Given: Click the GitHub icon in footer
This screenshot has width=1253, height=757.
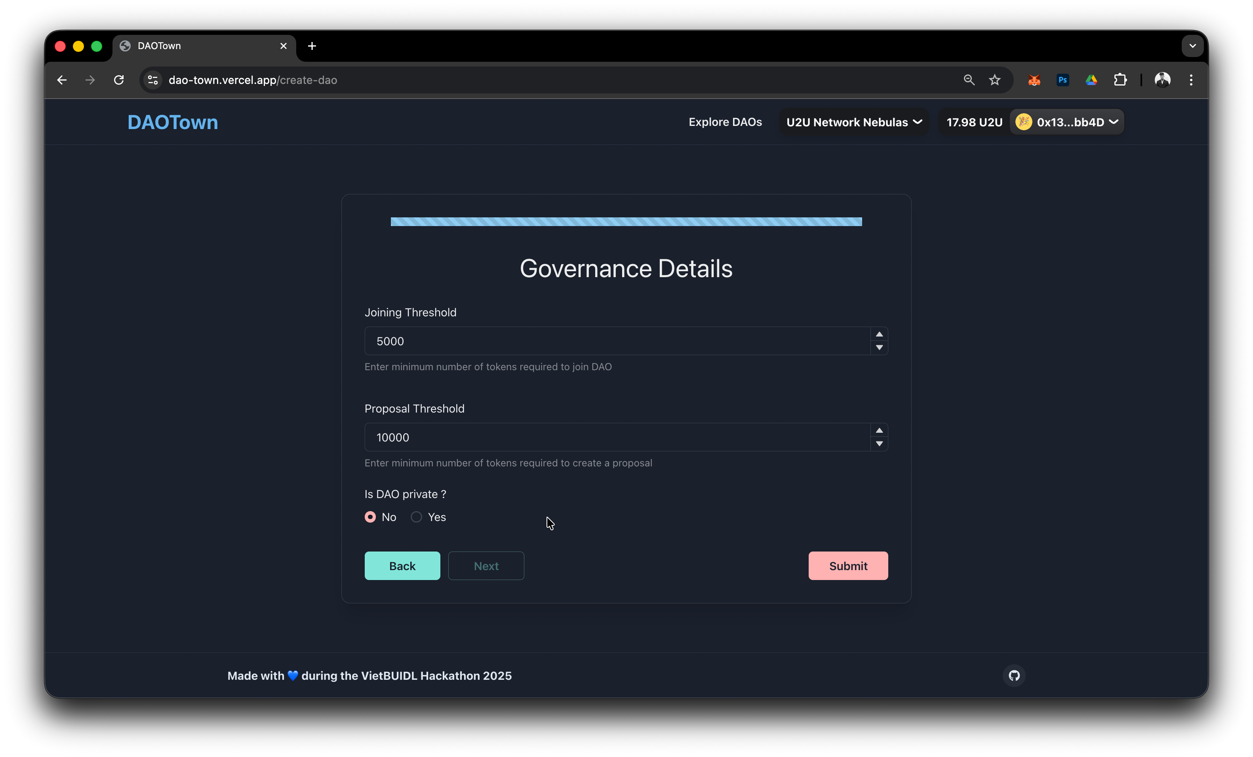Looking at the screenshot, I should pyautogui.click(x=1014, y=676).
